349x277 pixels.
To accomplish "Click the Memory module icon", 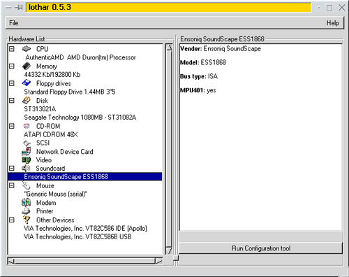I will click(x=27, y=66).
